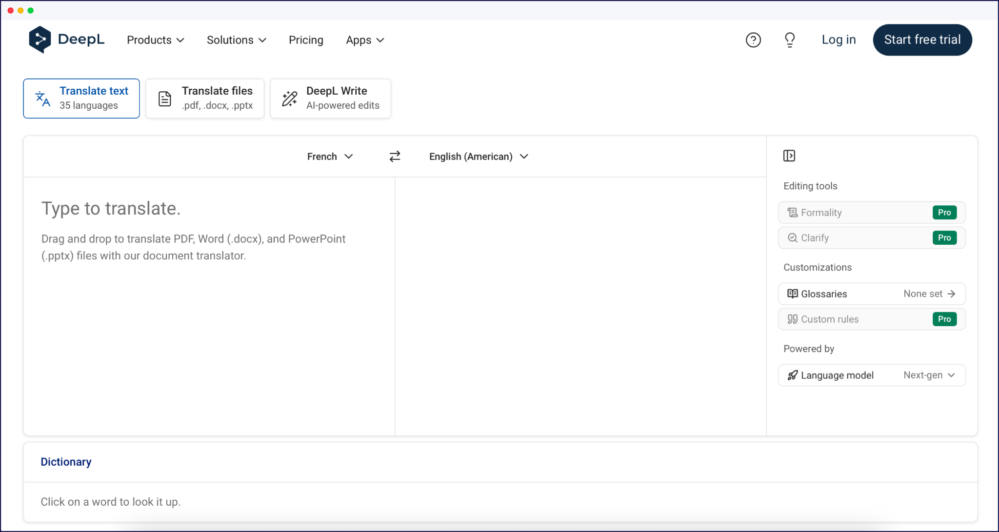The width and height of the screenshot is (999, 532).
Task: Open the Apps menu
Action: point(364,39)
